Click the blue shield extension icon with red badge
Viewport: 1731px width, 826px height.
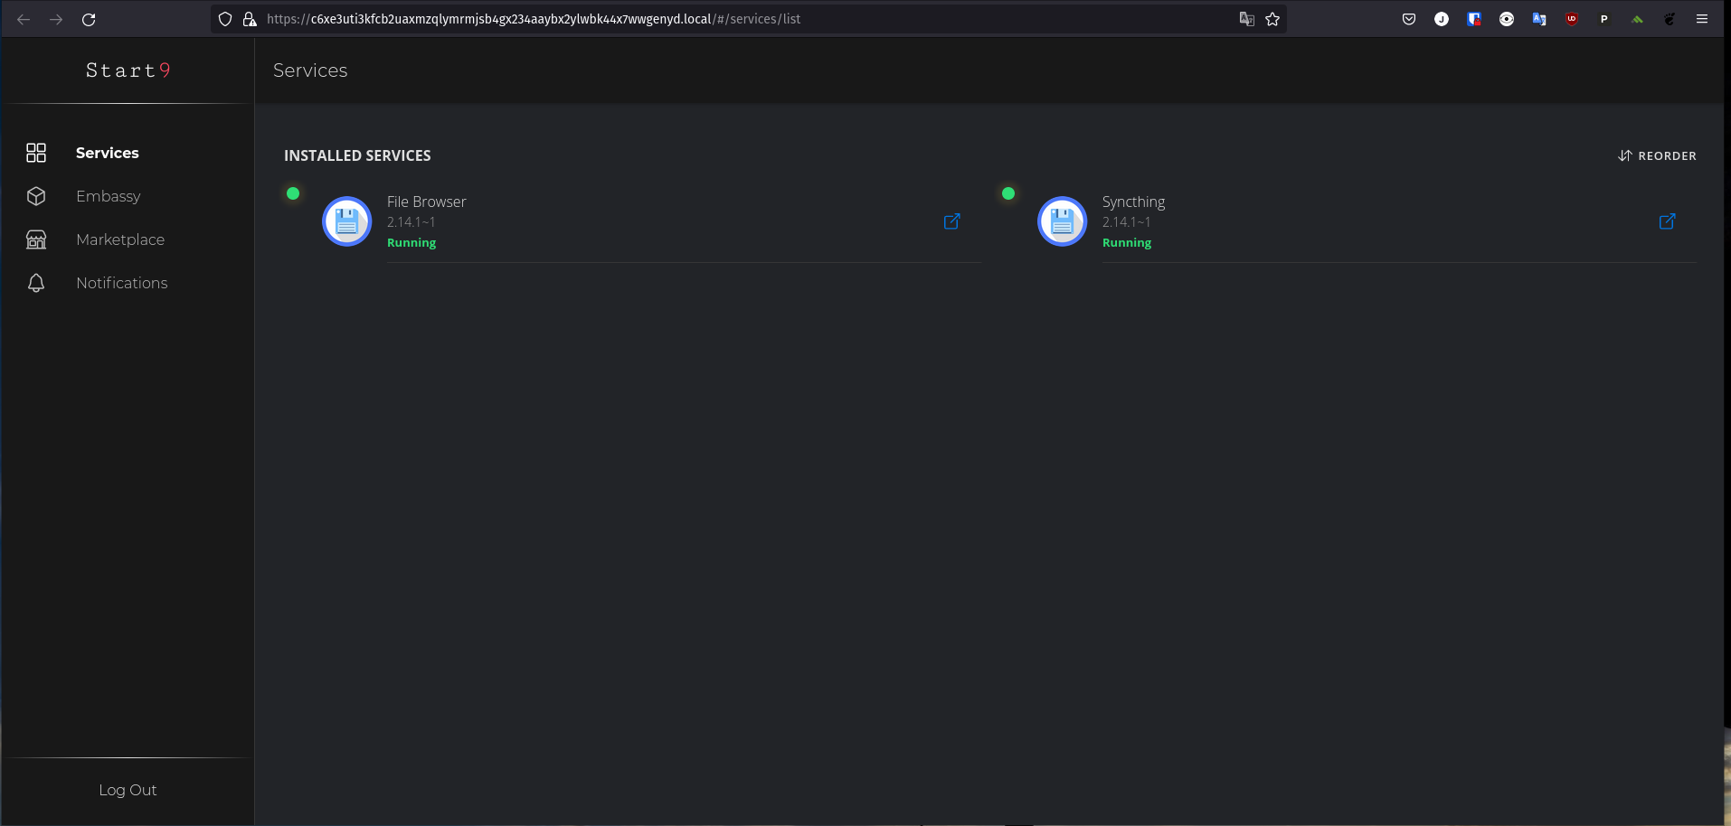click(1474, 19)
